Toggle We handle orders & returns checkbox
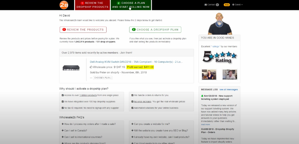Screen dimensions: 299x144 click(x=132, y=95)
